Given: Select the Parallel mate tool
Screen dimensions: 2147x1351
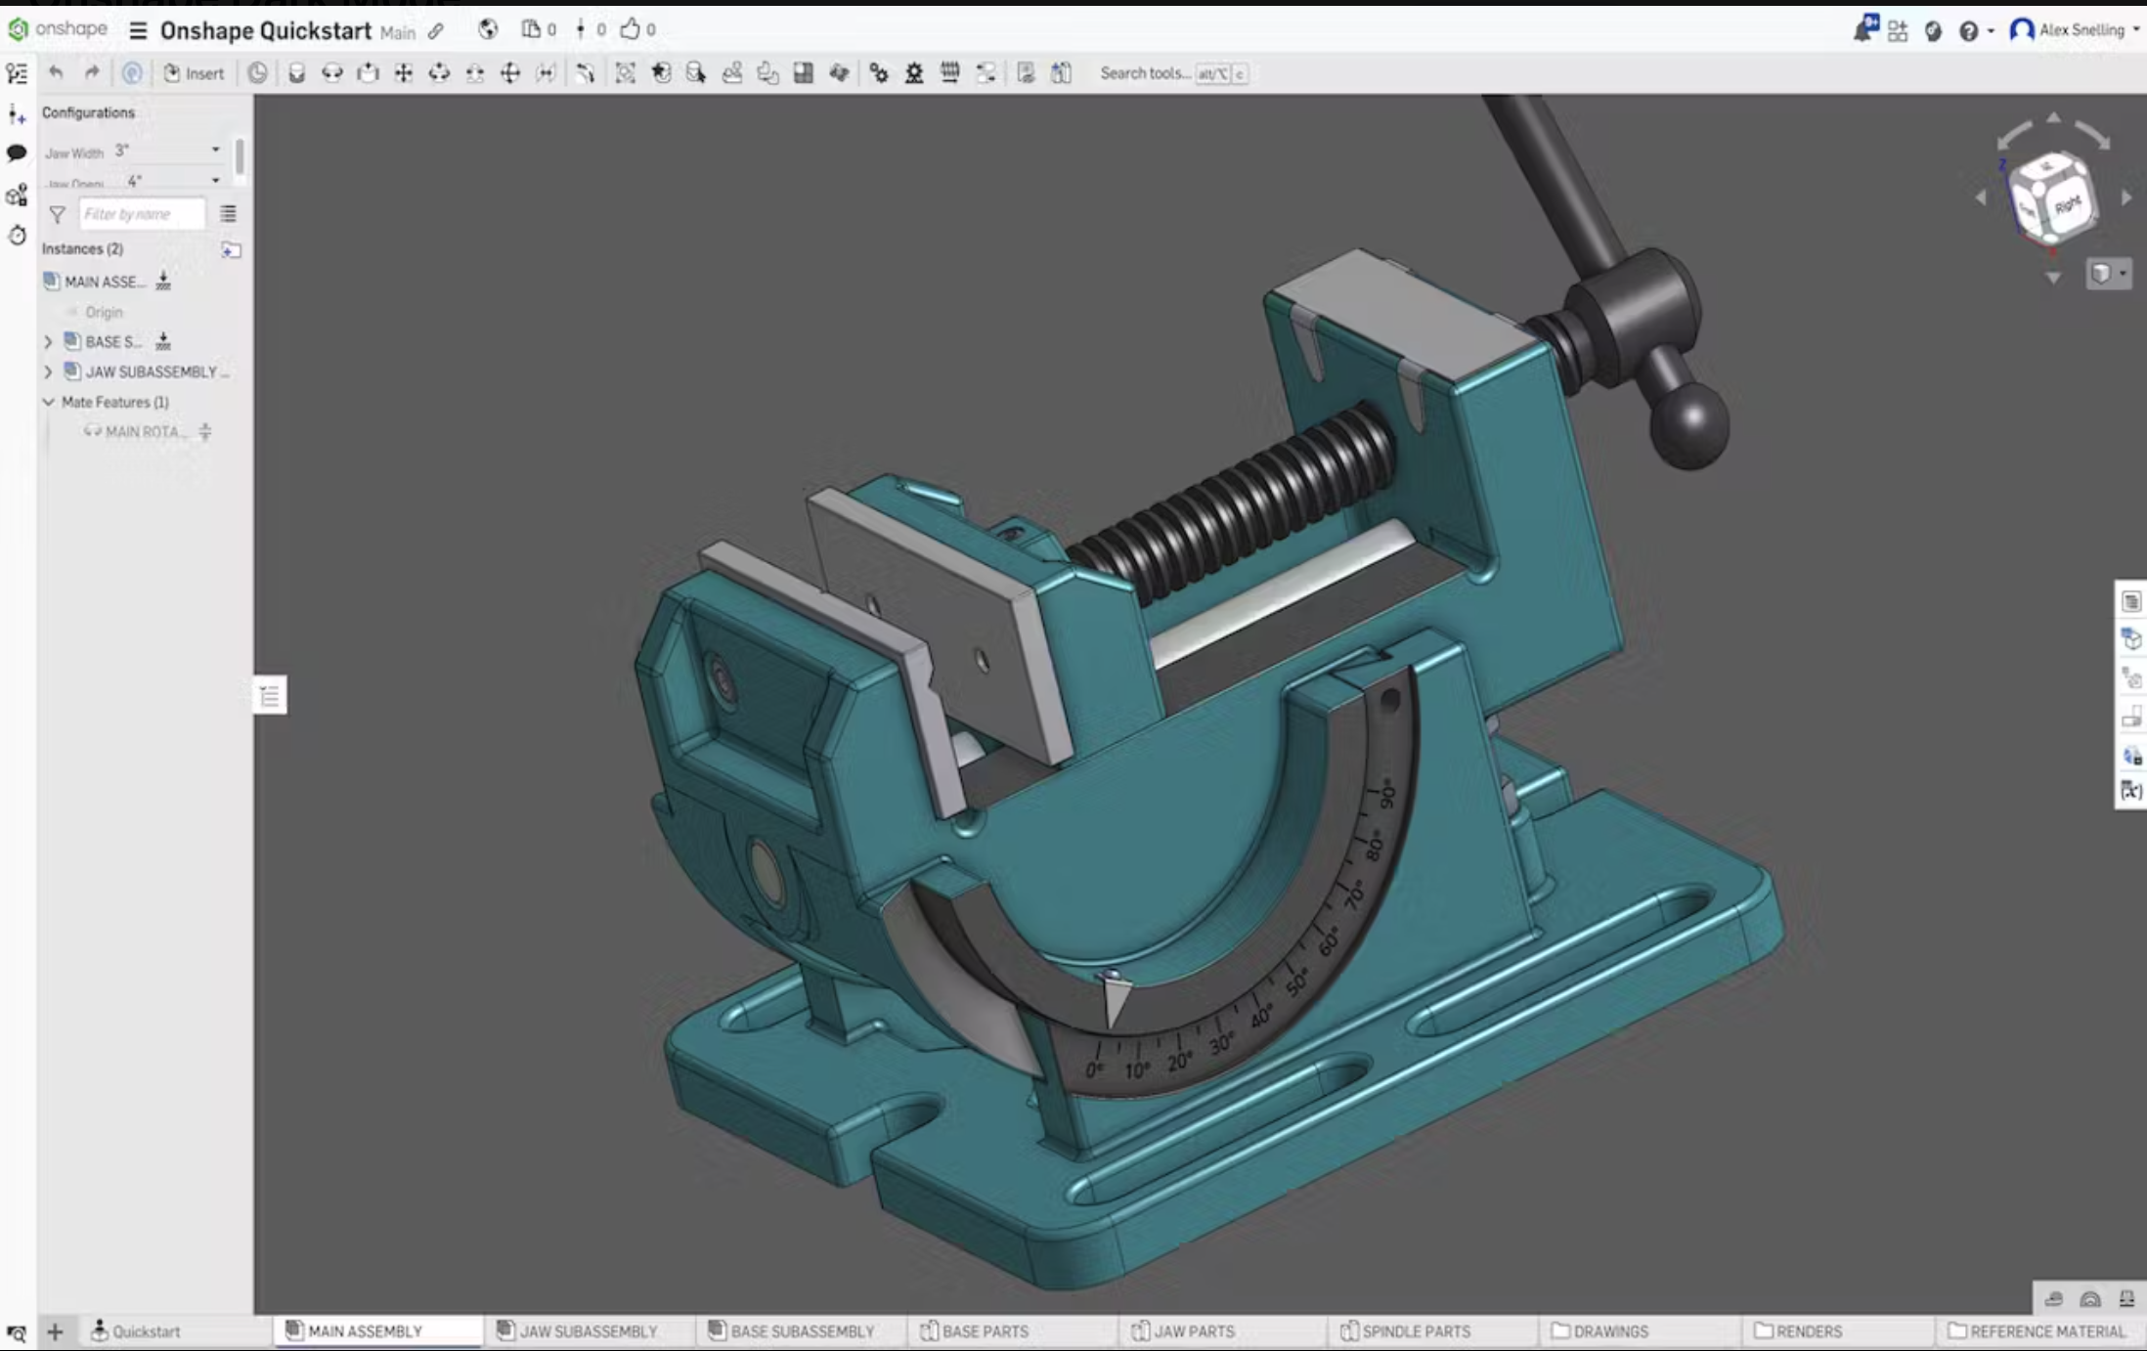Looking at the screenshot, I should click(x=546, y=73).
